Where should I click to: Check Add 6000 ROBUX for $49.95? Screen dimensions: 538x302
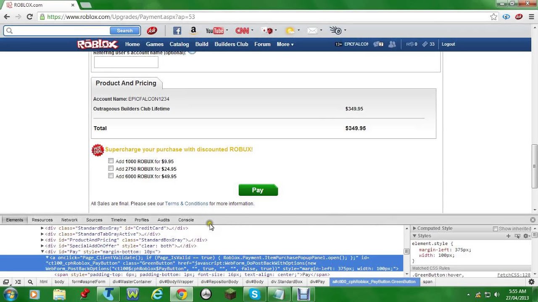(111, 176)
